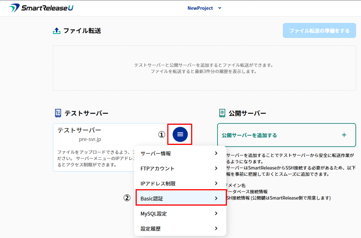361x238 pixels.
Task: Select the NewProject project name
Action: coord(200,8)
